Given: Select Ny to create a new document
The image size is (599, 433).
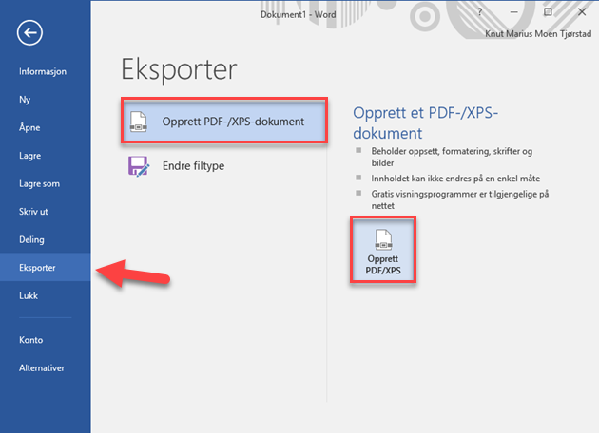Looking at the screenshot, I should (x=25, y=99).
